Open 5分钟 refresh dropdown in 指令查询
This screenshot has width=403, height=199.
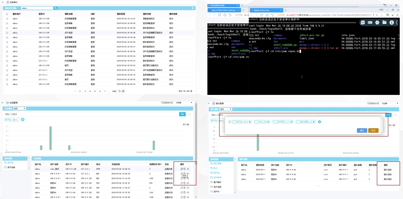coord(390,103)
